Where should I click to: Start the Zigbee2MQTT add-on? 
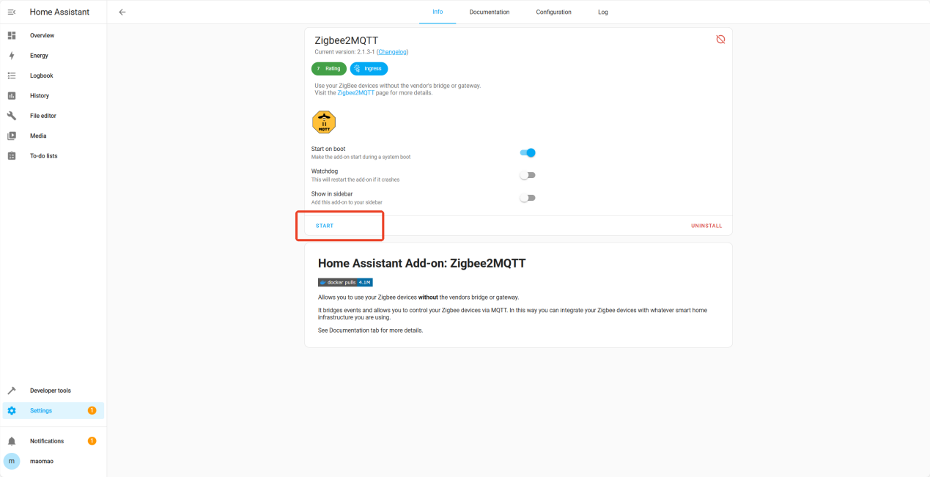[325, 226]
